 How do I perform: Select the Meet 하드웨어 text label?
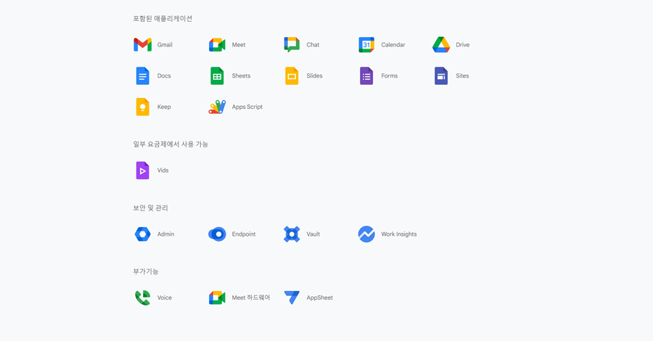pyautogui.click(x=251, y=297)
